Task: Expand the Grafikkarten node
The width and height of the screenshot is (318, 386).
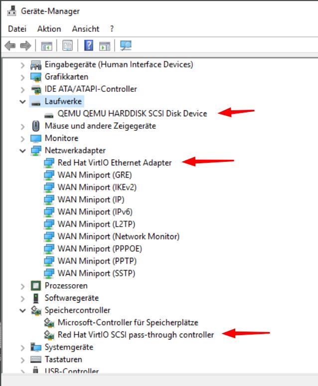Action: pyautogui.click(x=22, y=77)
